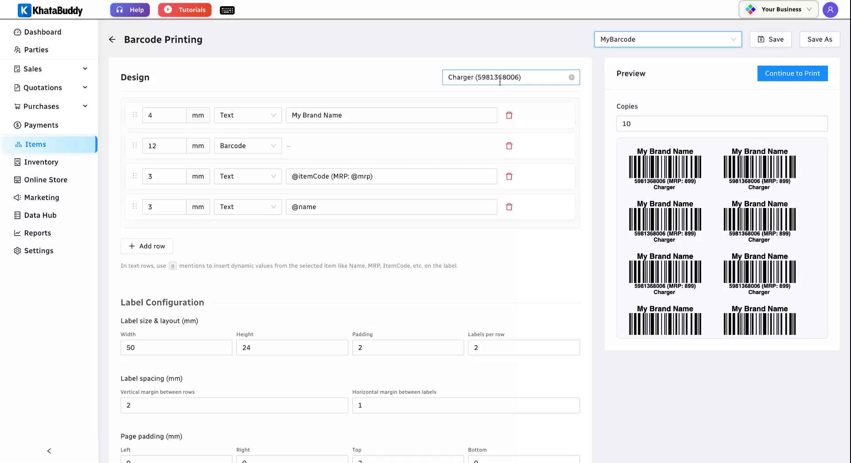851x463 pixels.
Task: Click the Parties icon in sidebar
Action: pyautogui.click(x=17, y=50)
